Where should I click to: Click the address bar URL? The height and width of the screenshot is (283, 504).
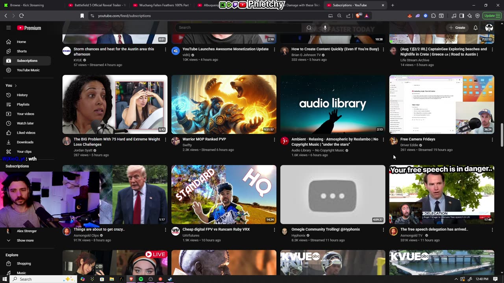tap(124, 16)
